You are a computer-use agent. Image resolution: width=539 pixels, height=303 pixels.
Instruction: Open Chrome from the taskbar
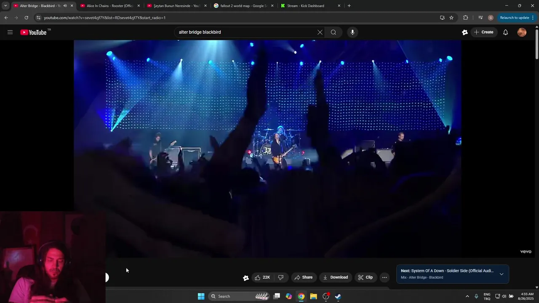pos(301,296)
